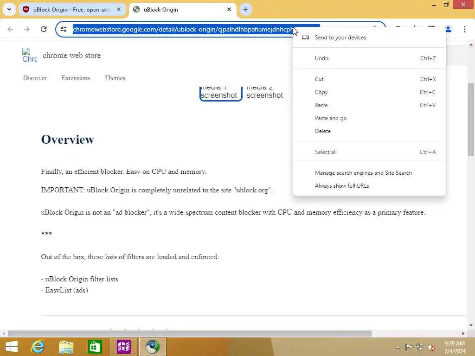Viewport: 475px width, 356px height.
Task: Click the browser Back arrow
Action: click(x=10, y=29)
